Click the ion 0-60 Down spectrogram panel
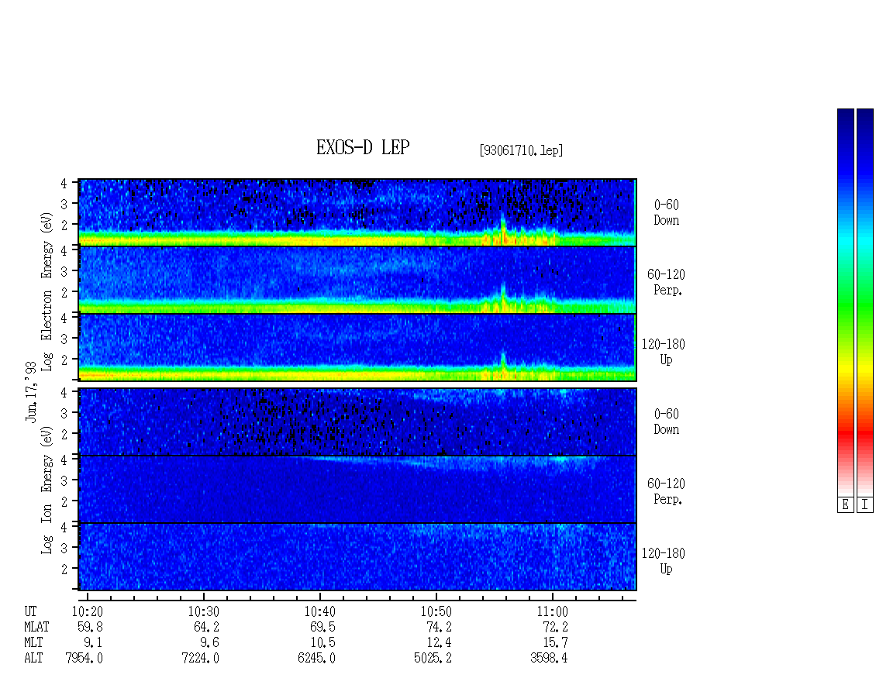Viewport: 876px width, 678px height. [x=357, y=422]
